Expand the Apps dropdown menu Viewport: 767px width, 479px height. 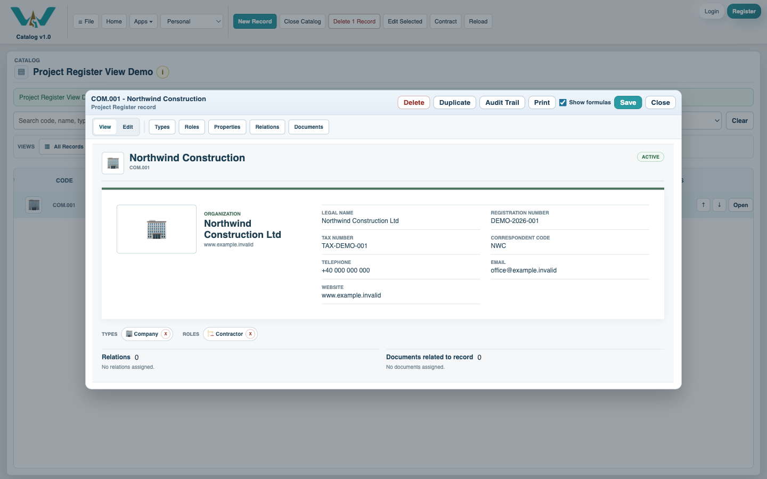click(x=143, y=21)
